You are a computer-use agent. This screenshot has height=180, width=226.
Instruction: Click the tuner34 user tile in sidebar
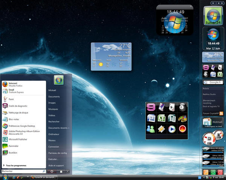pyautogui.click(x=213, y=16)
